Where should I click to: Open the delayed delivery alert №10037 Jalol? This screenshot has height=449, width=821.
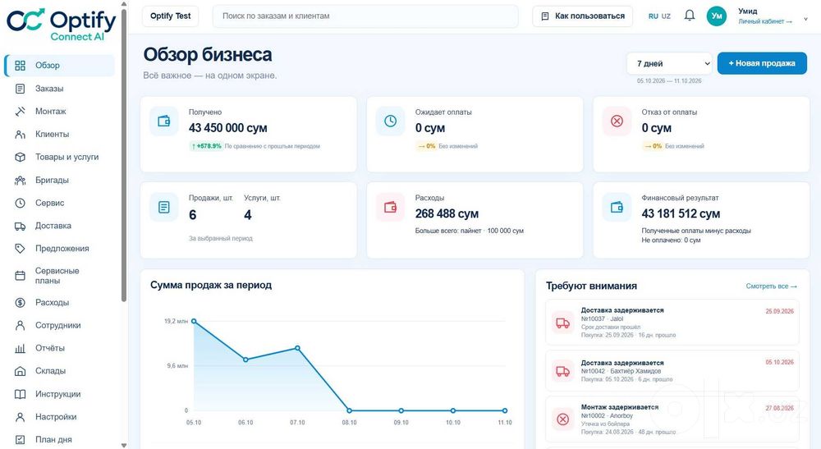point(672,323)
